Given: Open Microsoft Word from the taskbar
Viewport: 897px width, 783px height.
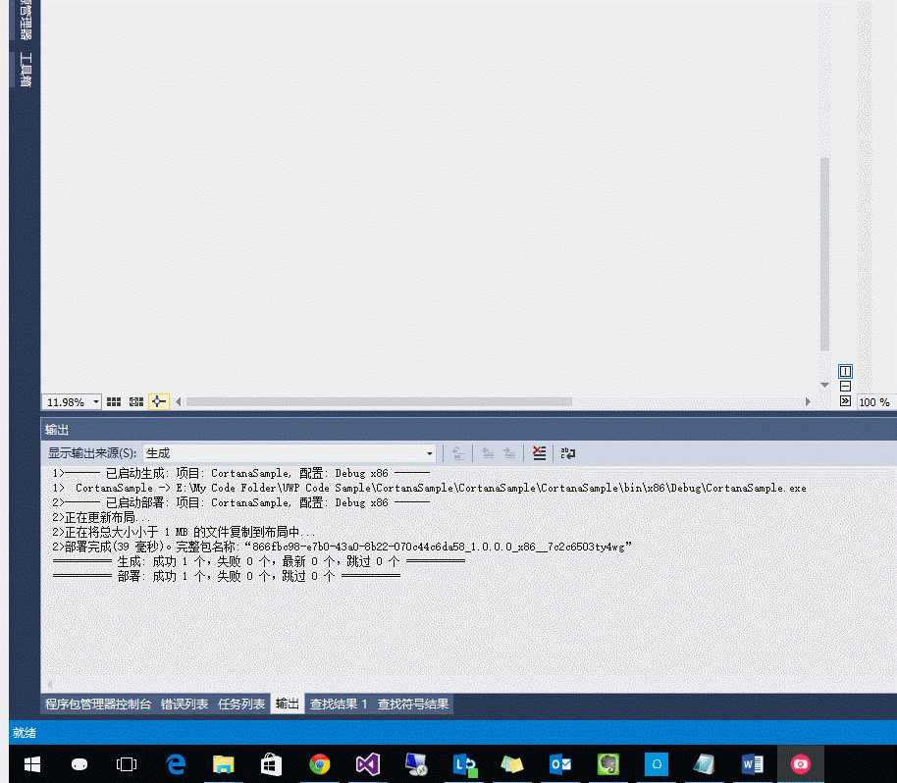Looking at the screenshot, I should [753, 764].
